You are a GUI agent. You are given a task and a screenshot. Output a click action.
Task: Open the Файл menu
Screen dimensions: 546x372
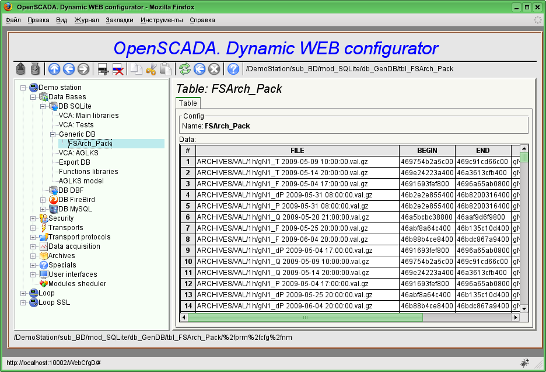13,20
